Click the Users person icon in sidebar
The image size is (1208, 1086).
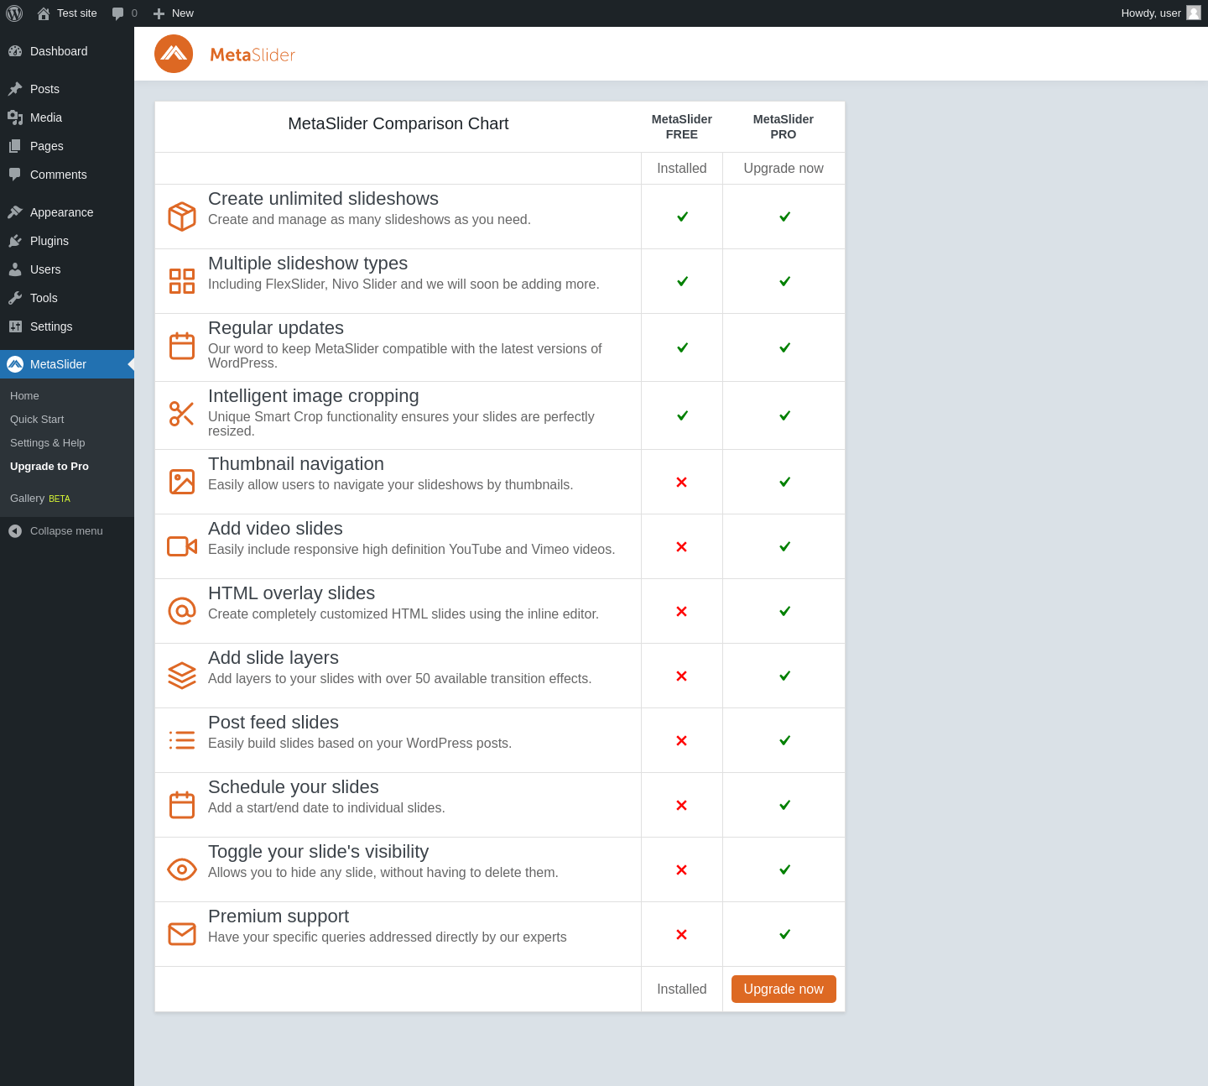click(x=15, y=269)
